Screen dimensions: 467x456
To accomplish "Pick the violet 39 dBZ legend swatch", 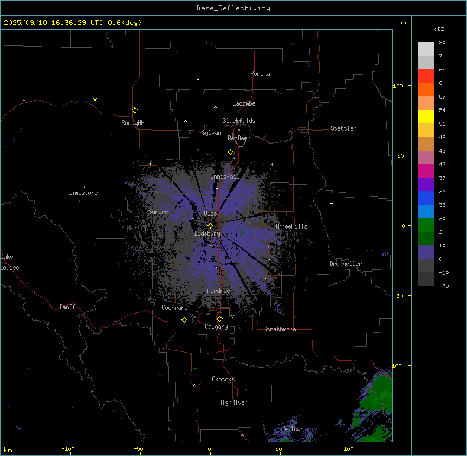I will point(426,185).
